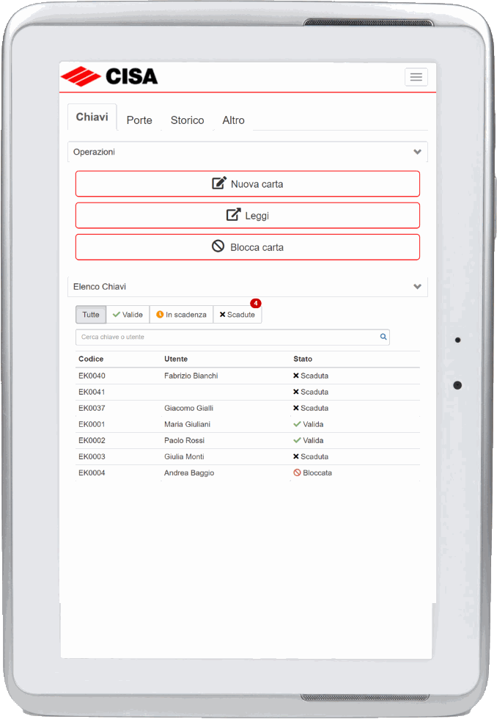Click the CISA logo
Screen dimensions: 497x719
pyautogui.click(x=109, y=76)
